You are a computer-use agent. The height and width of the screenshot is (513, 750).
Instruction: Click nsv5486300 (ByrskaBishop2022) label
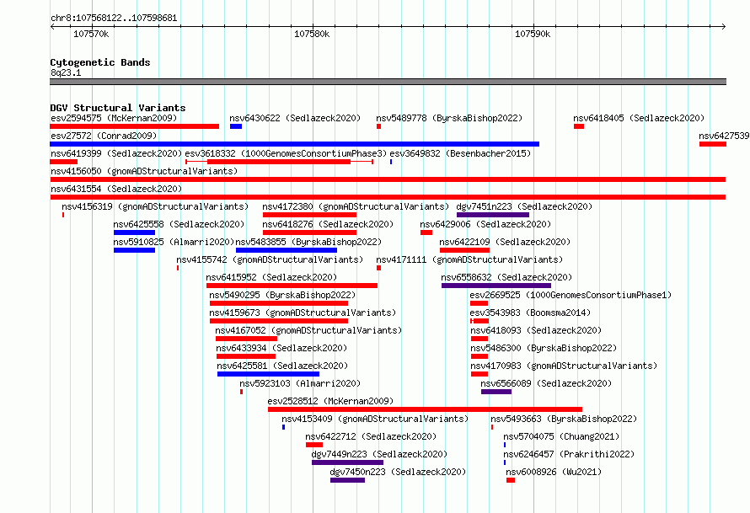pos(544,348)
